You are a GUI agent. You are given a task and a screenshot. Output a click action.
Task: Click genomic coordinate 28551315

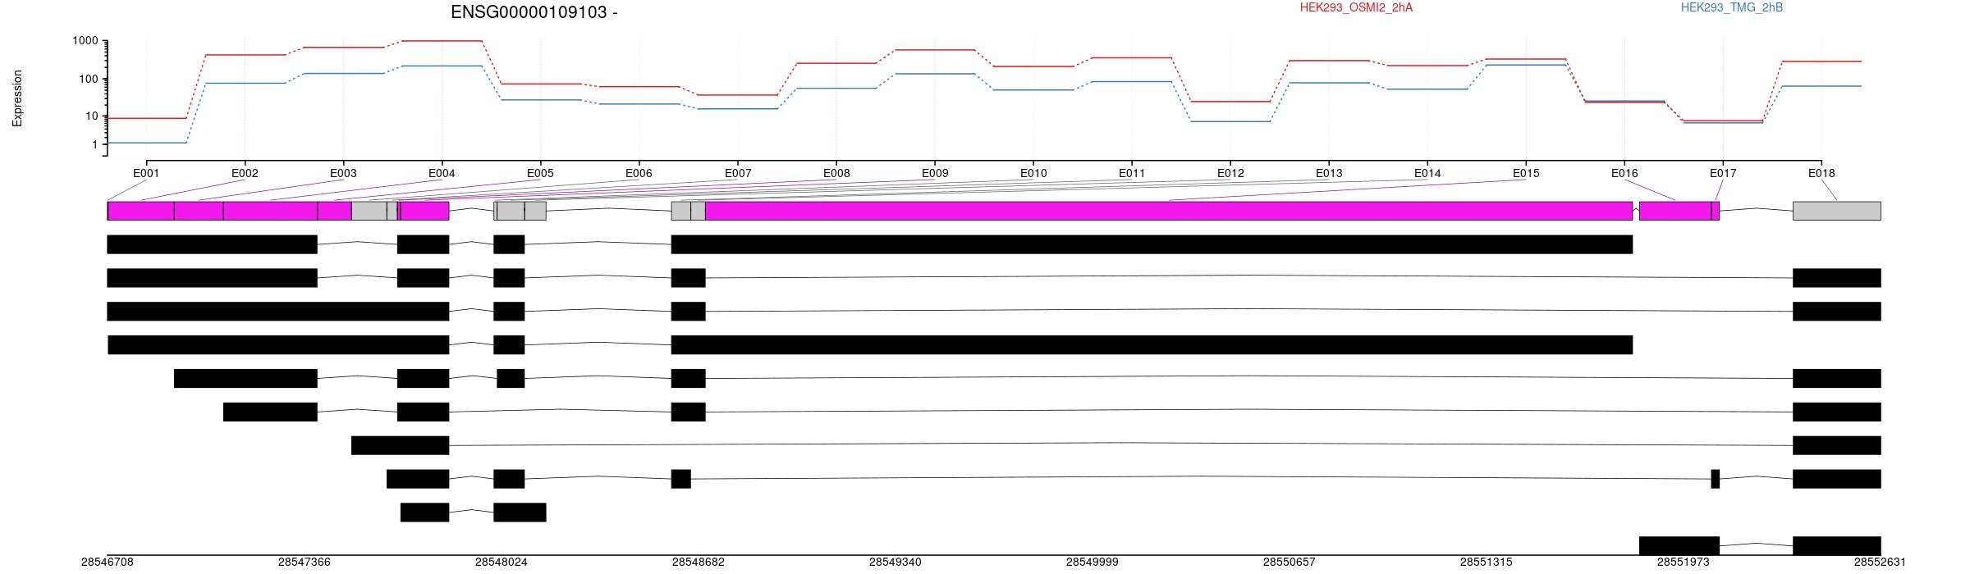pyautogui.click(x=1487, y=562)
